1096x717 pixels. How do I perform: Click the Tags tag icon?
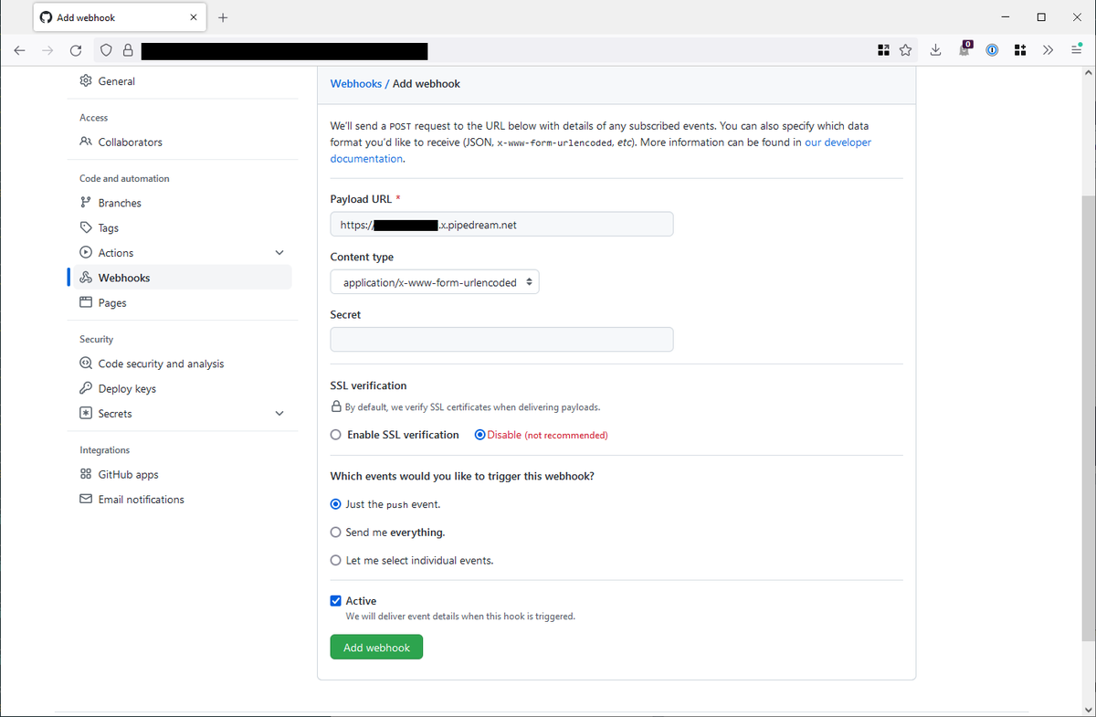[86, 228]
